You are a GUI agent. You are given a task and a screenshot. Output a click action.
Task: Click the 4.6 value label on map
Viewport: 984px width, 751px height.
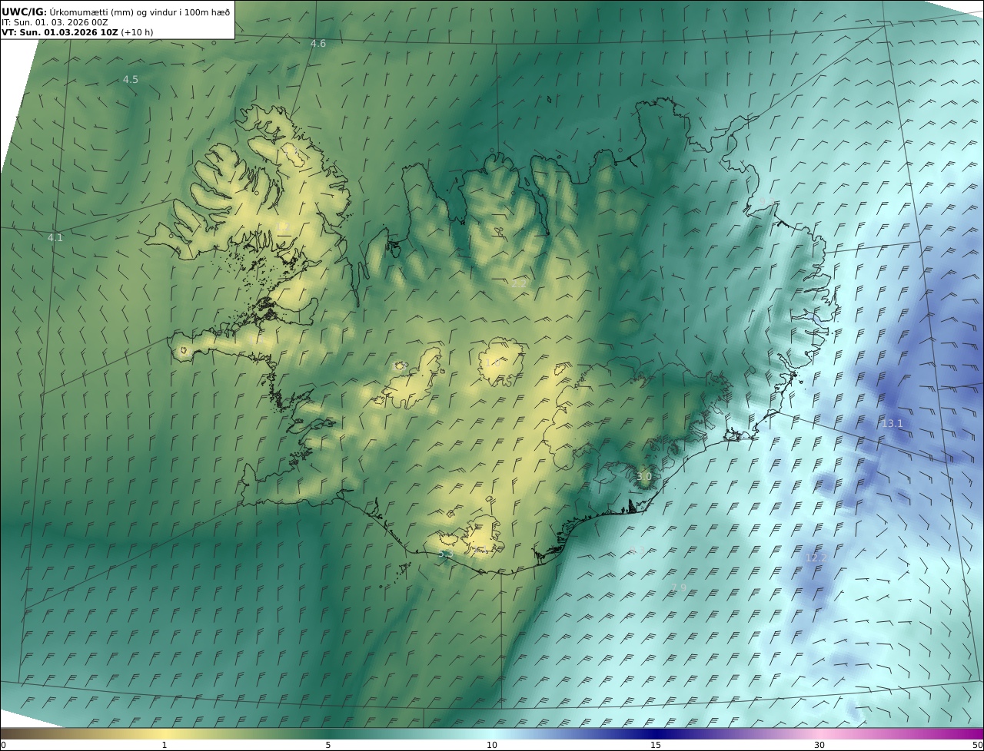pos(318,44)
